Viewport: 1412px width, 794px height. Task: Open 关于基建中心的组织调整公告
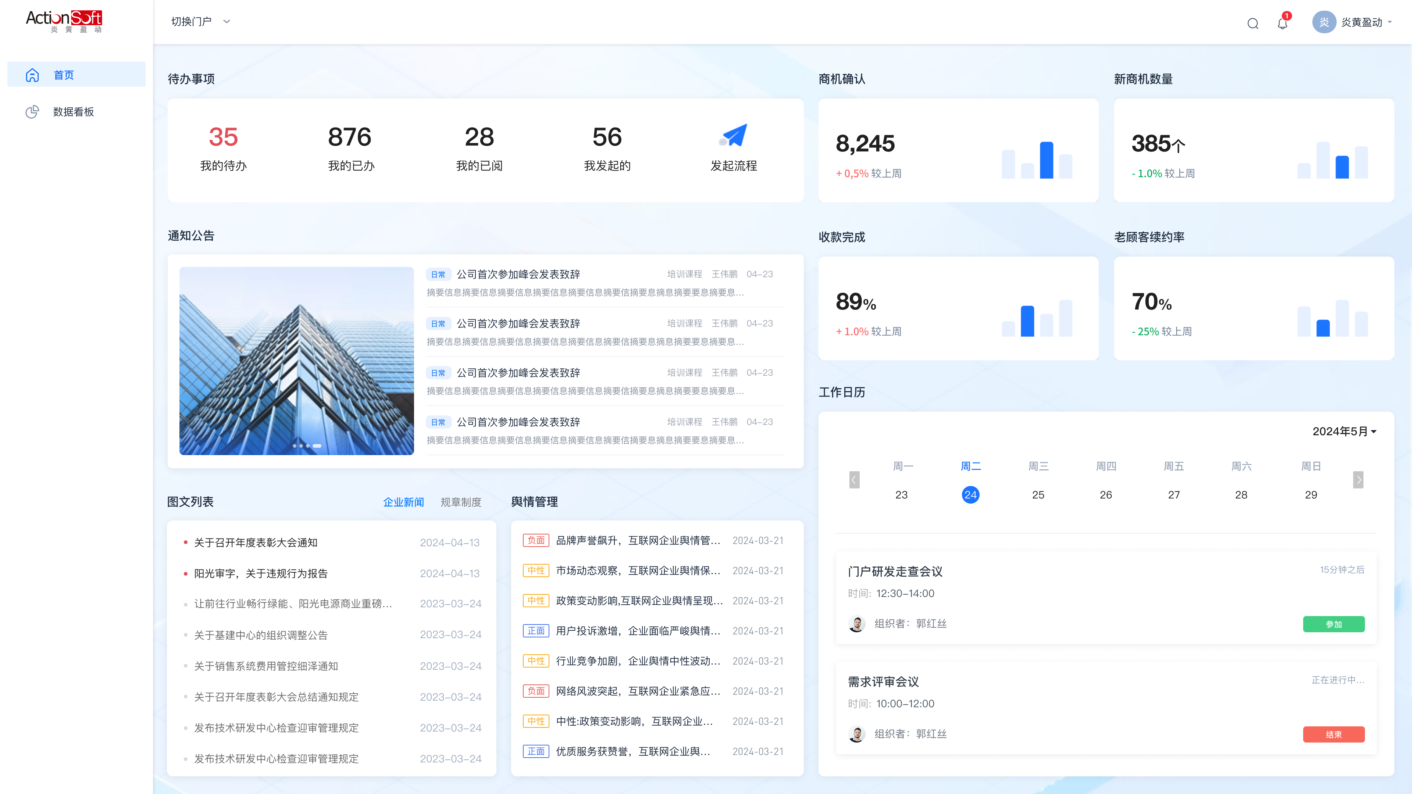tap(260, 635)
